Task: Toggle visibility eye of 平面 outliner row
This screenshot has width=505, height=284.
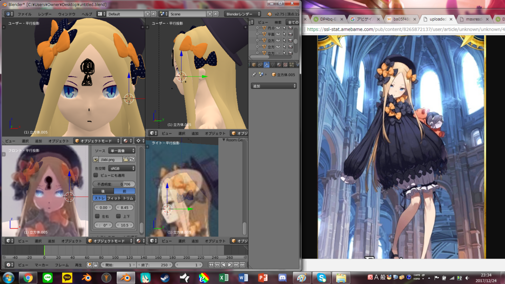Action: coord(278,34)
